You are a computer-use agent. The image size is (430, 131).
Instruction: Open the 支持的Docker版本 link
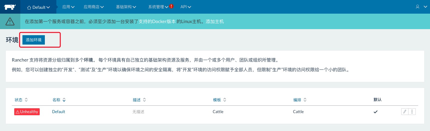(157, 22)
